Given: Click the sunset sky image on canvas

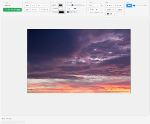Looking at the screenshot, I should [79, 61].
